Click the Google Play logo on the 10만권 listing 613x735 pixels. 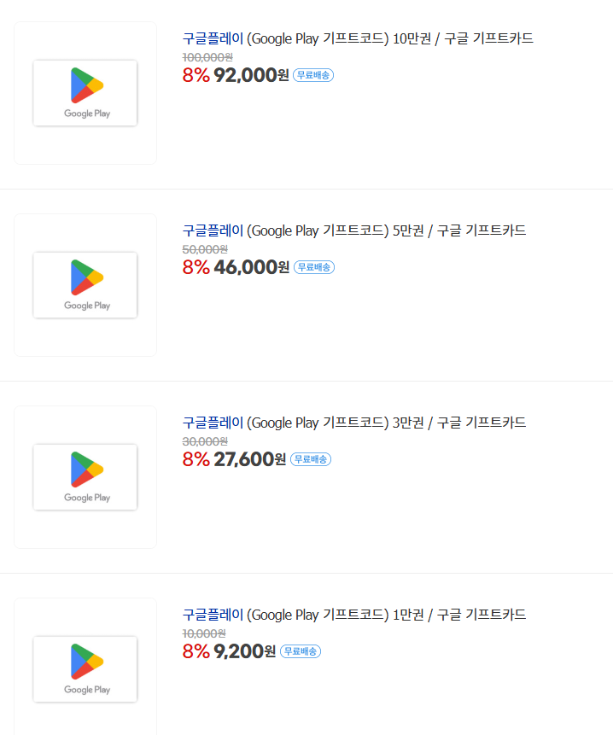(85, 92)
